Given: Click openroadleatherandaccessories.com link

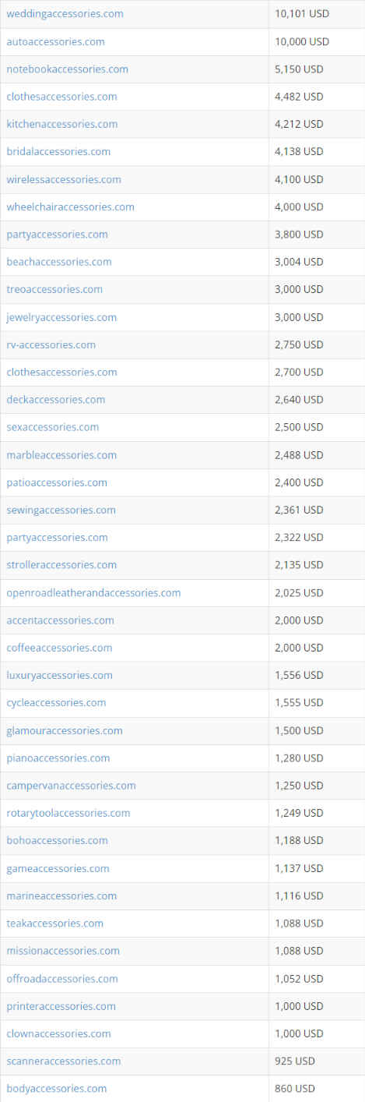Looking at the screenshot, I should pos(93,593).
